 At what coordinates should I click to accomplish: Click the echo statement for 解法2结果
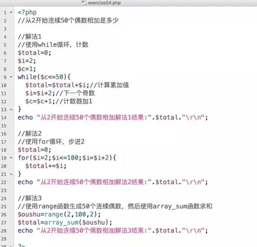[113, 182]
